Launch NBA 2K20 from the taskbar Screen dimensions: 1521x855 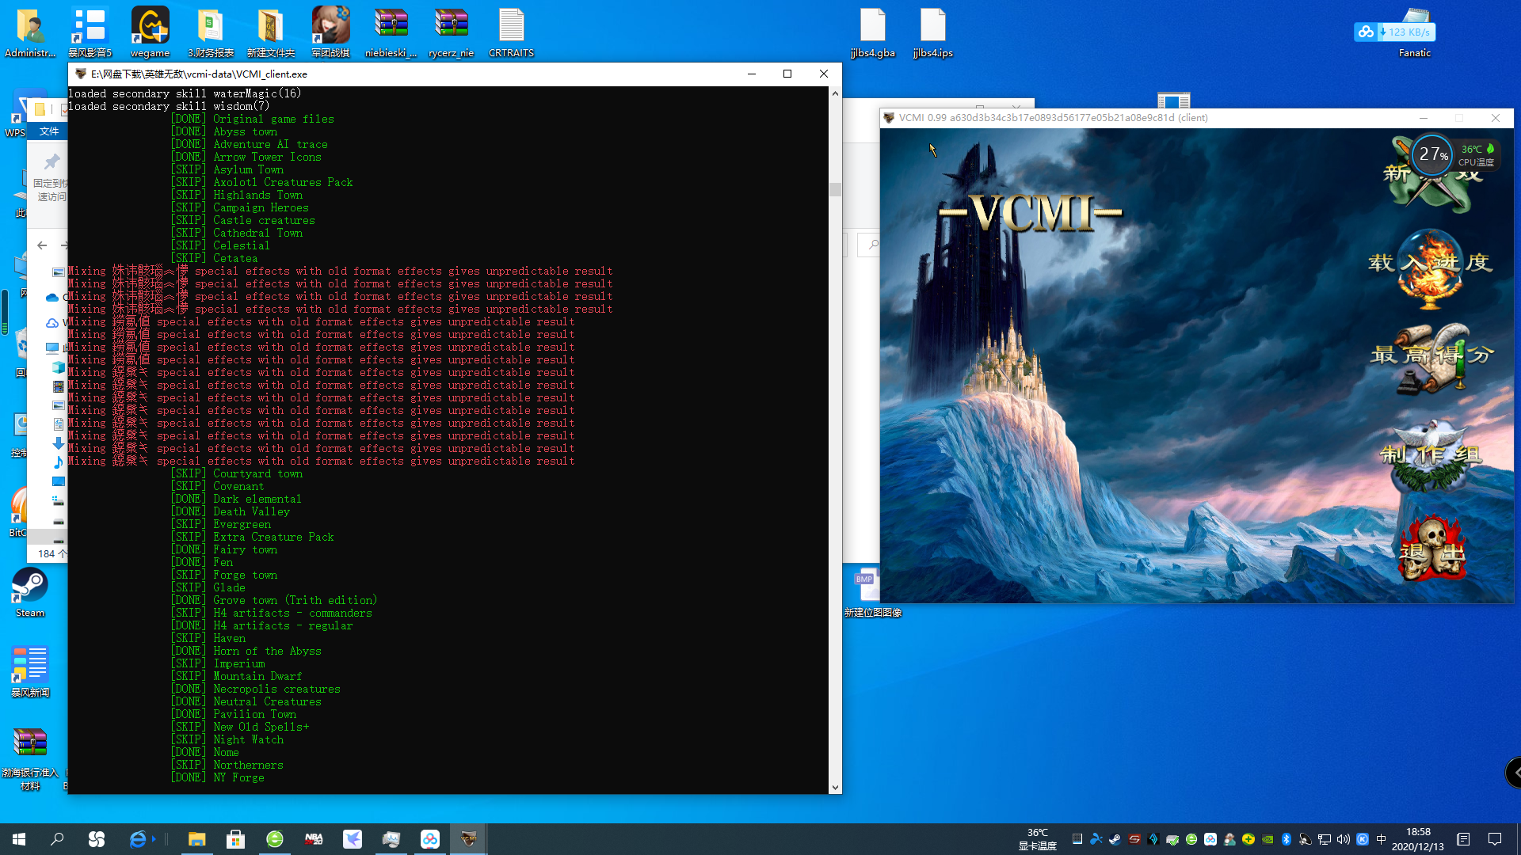point(313,839)
